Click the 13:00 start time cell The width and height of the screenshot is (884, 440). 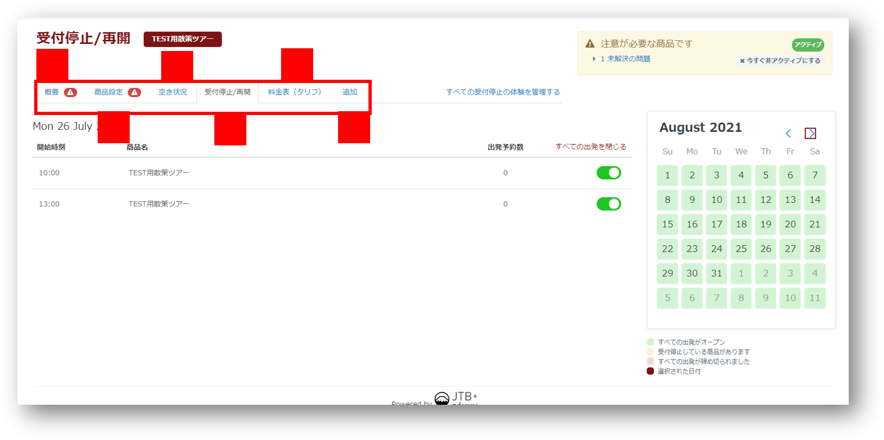tap(49, 204)
